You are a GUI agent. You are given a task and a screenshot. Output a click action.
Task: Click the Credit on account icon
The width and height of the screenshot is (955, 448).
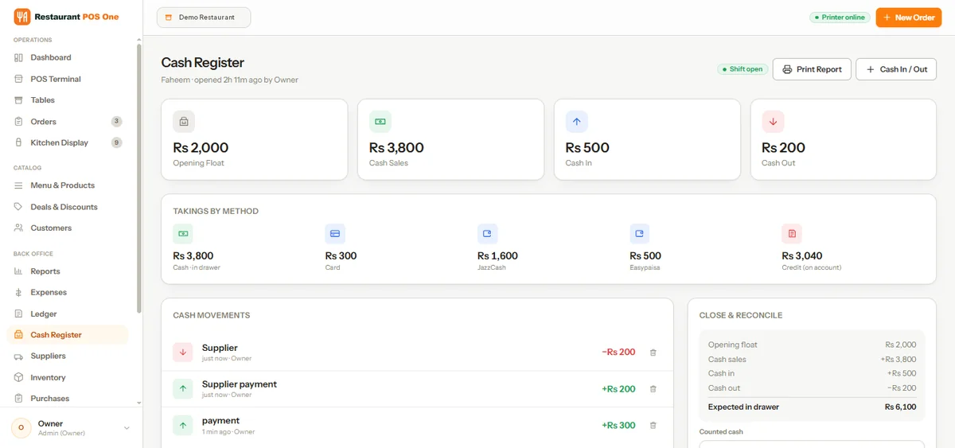[x=792, y=234]
